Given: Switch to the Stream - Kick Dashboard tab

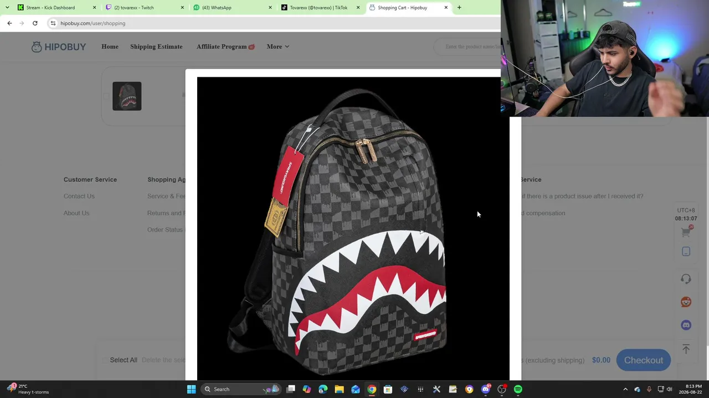Looking at the screenshot, I should (x=56, y=8).
